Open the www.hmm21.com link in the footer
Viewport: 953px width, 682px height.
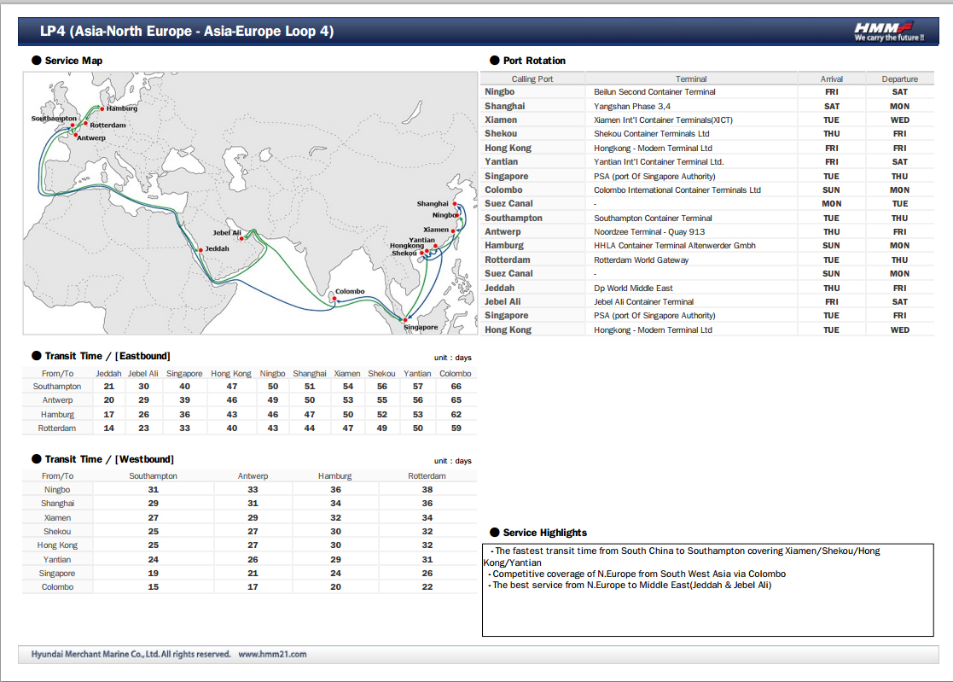272,655
